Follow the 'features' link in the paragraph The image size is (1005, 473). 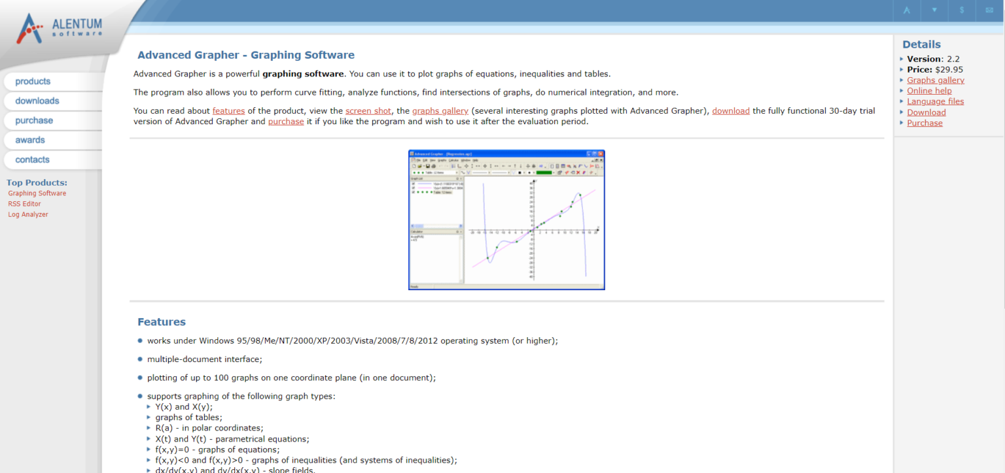pos(228,111)
